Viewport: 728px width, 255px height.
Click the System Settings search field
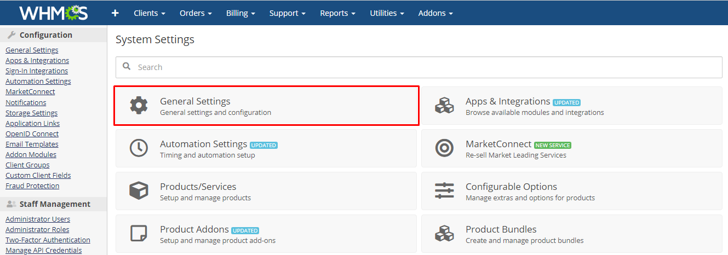[419, 67]
